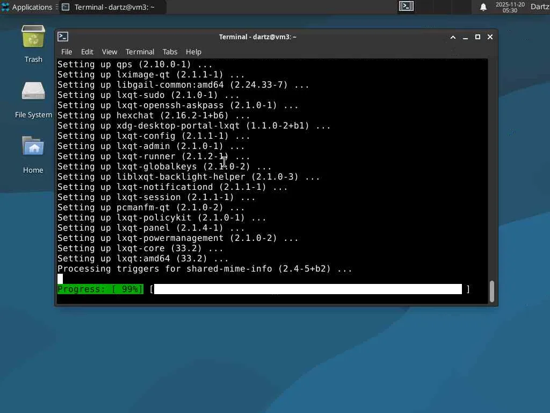Minimize the Terminal window
Image resolution: width=550 pixels, height=413 pixels.
[465, 37]
